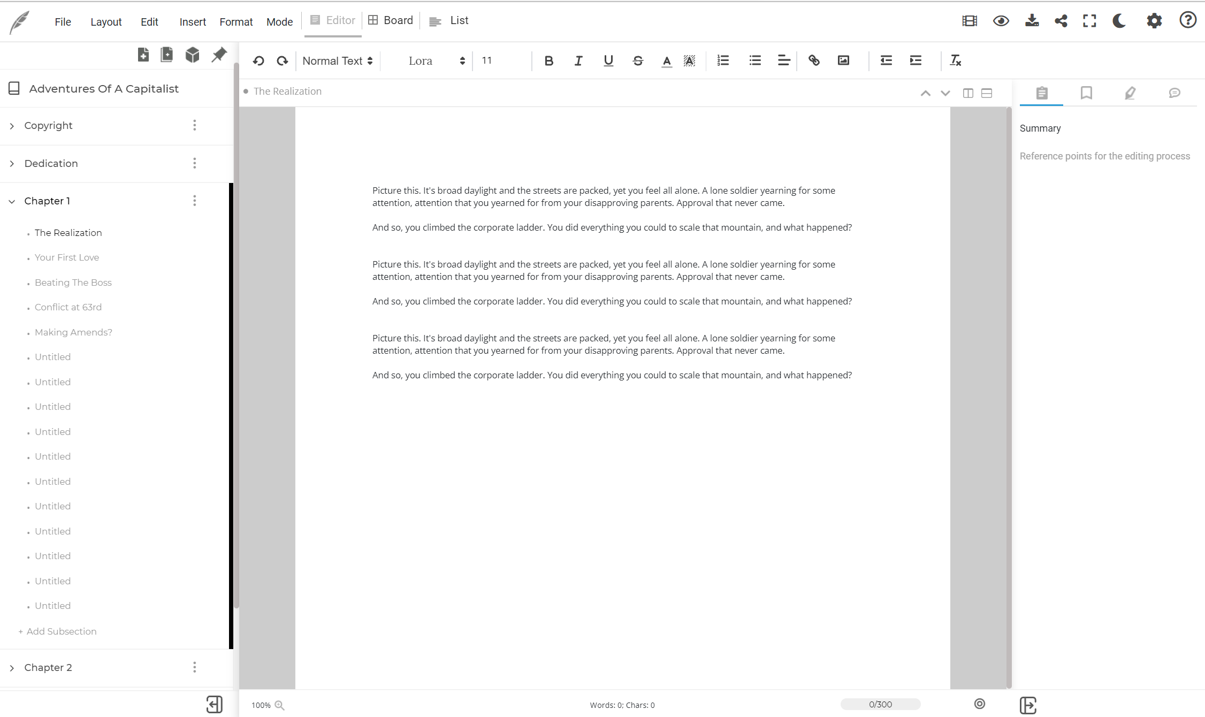Open the Normal Text style dropdown

click(338, 61)
